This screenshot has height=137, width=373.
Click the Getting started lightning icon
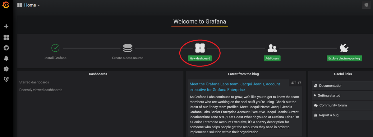pyautogui.click(x=315, y=96)
